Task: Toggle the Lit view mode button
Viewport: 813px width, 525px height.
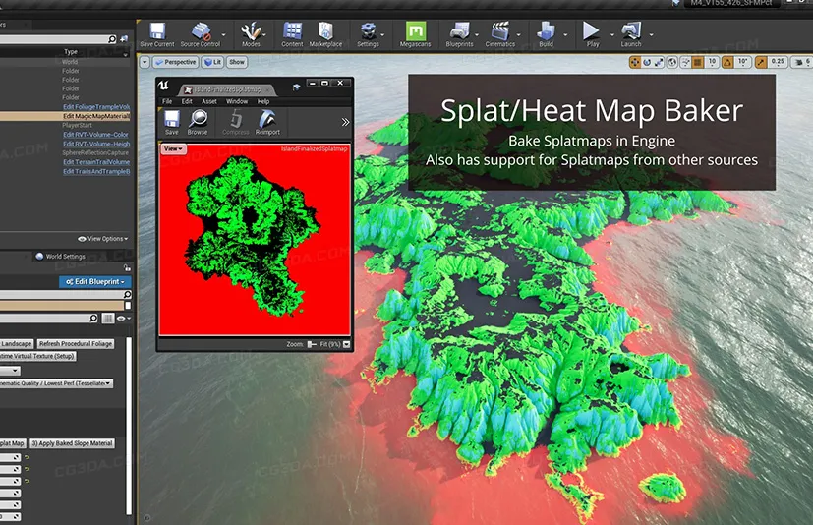Action: coord(212,62)
